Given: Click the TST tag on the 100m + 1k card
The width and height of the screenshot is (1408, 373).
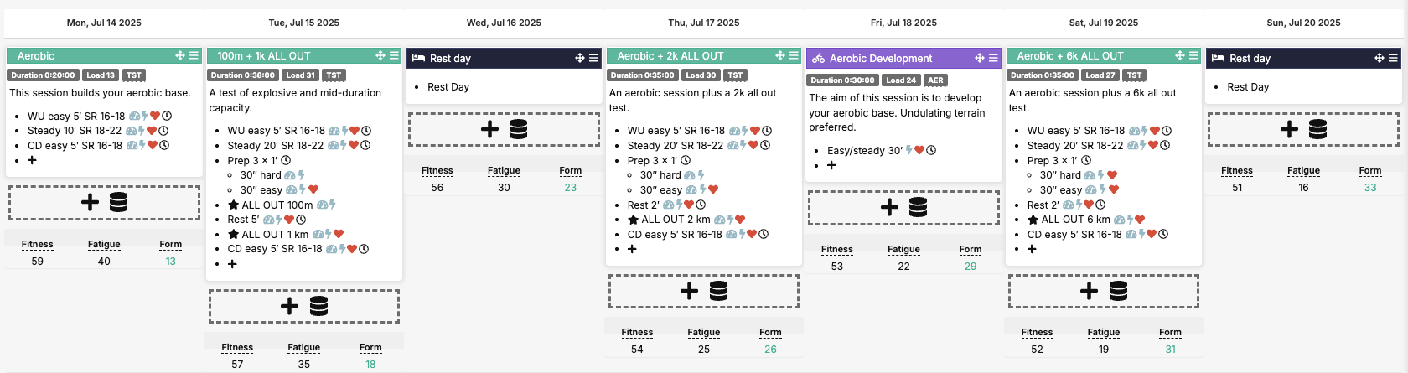Looking at the screenshot, I should click(334, 75).
